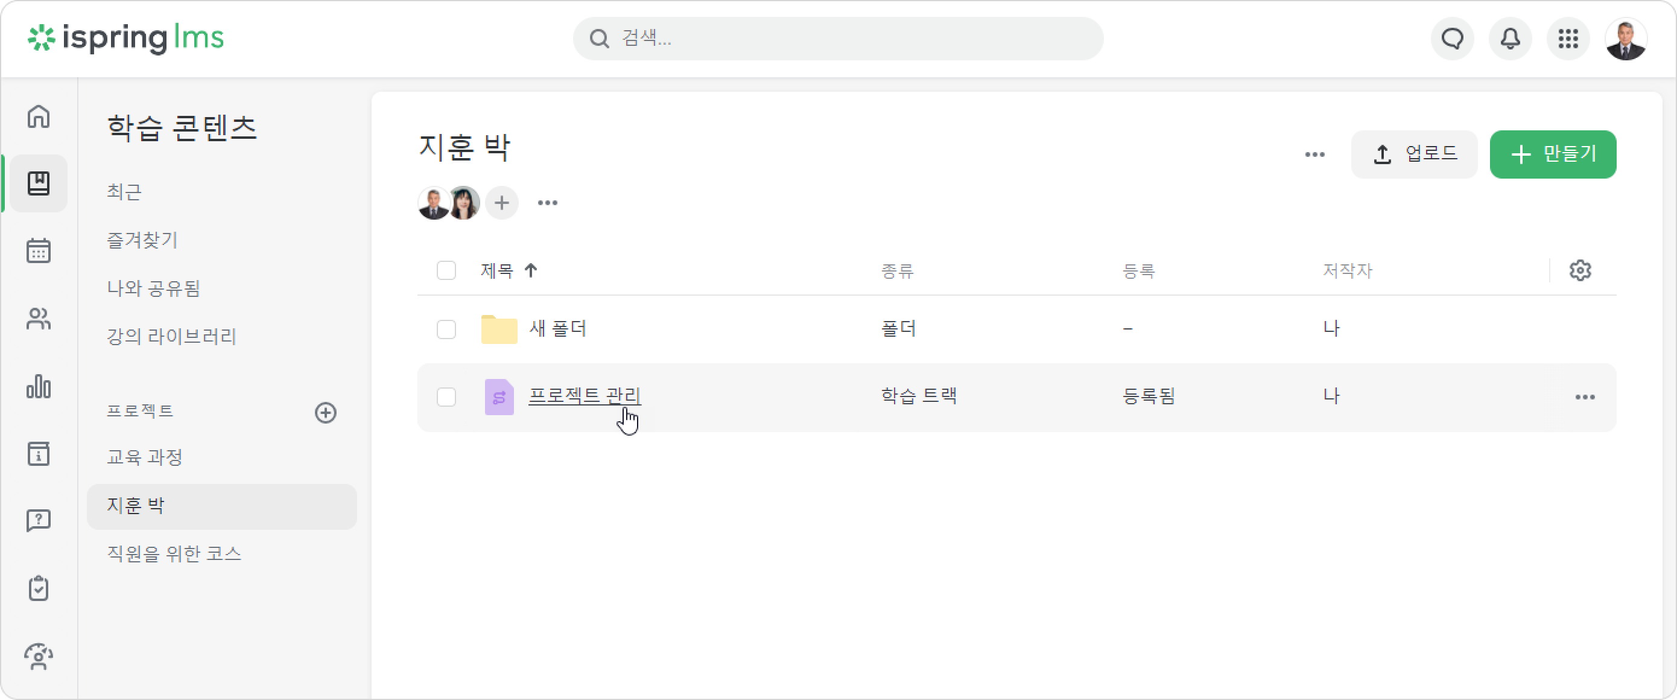Check the 프로젝트 관리 row checkbox
Viewport: 1677px width, 700px height.
tap(446, 396)
